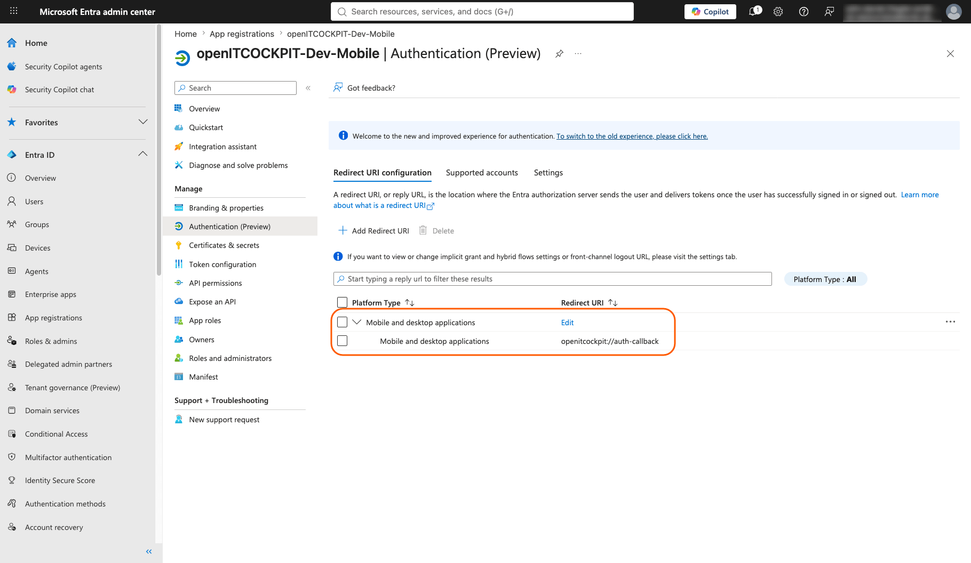Open Enterprise apps in Entra ID

[x=51, y=294]
